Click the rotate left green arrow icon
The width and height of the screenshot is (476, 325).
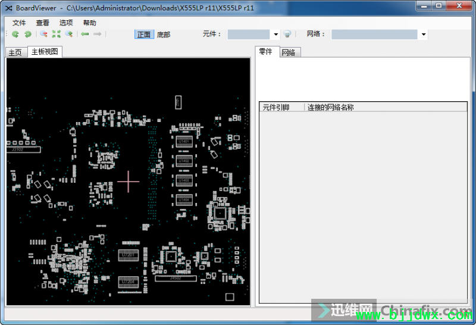[x=15, y=35]
